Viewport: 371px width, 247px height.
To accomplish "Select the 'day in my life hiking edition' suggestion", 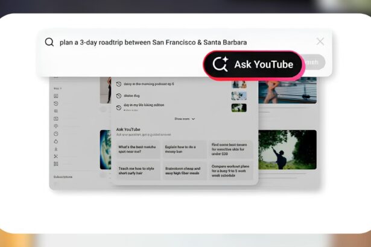I will click(x=144, y=105).
